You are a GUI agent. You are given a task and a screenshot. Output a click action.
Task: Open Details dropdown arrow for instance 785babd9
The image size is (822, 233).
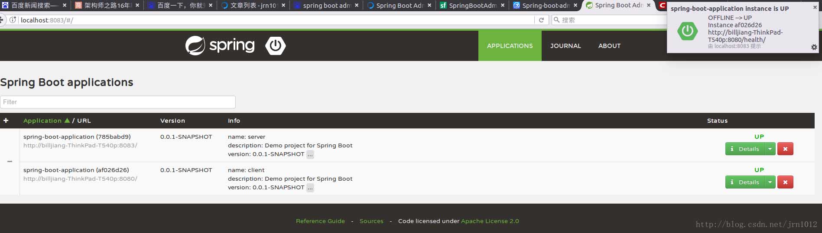(x=770, y=149)
